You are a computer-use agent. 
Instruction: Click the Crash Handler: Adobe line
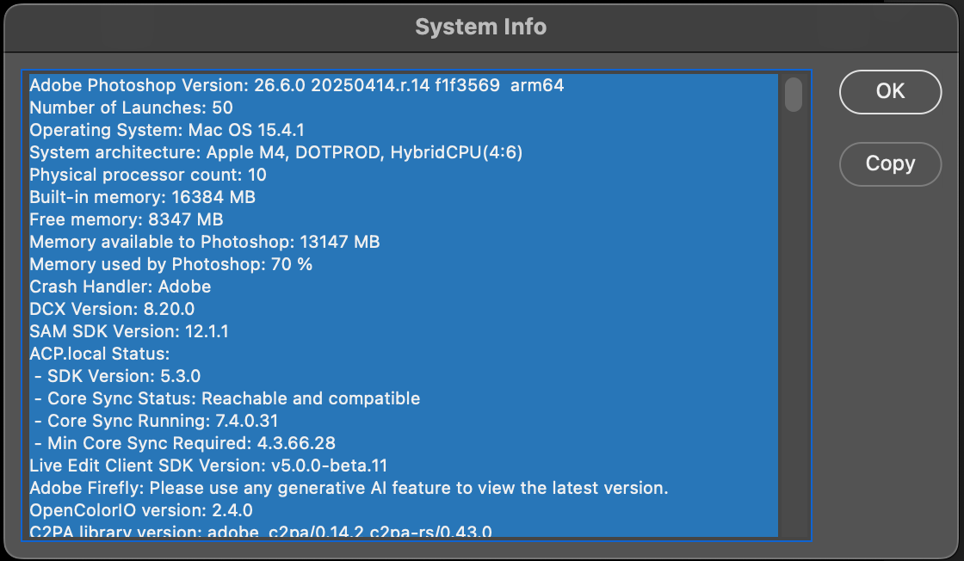pyautogui.click(x=120, y=287)
